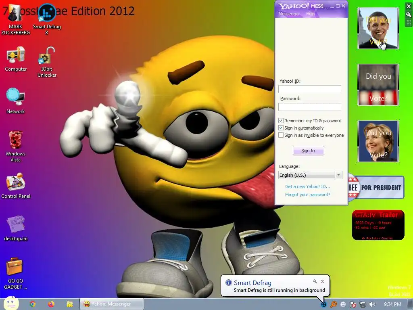
Task: Click the gadget sidebar wrench options icon
Action: tap(409, 15)
